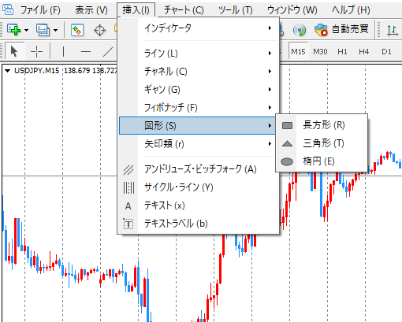The height and width of the screenshot is (322, 402).
Task: Select the crosshair plus tool
Action: pyautogui.click(x=36, y=51)
